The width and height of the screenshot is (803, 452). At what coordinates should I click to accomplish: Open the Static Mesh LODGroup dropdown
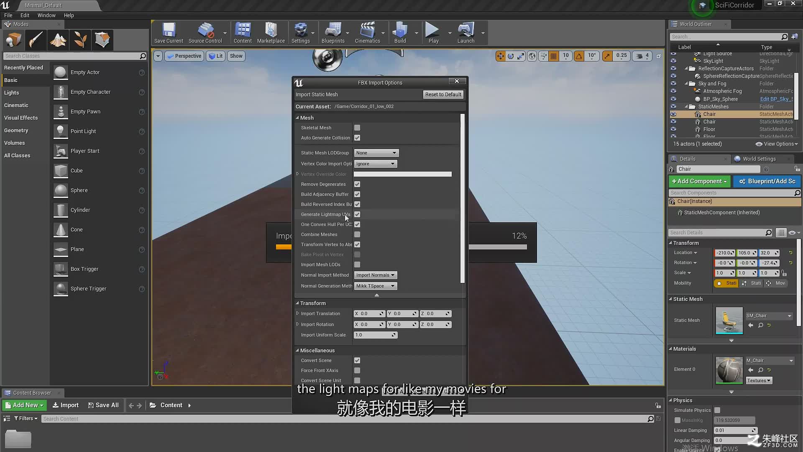pos(376,153)
